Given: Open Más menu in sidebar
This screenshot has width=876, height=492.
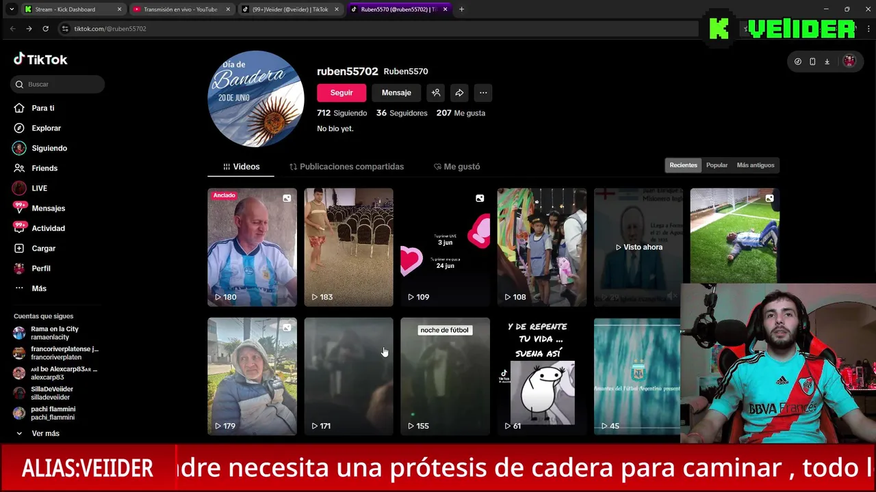Looking at the screenshot, I should 38,288.
